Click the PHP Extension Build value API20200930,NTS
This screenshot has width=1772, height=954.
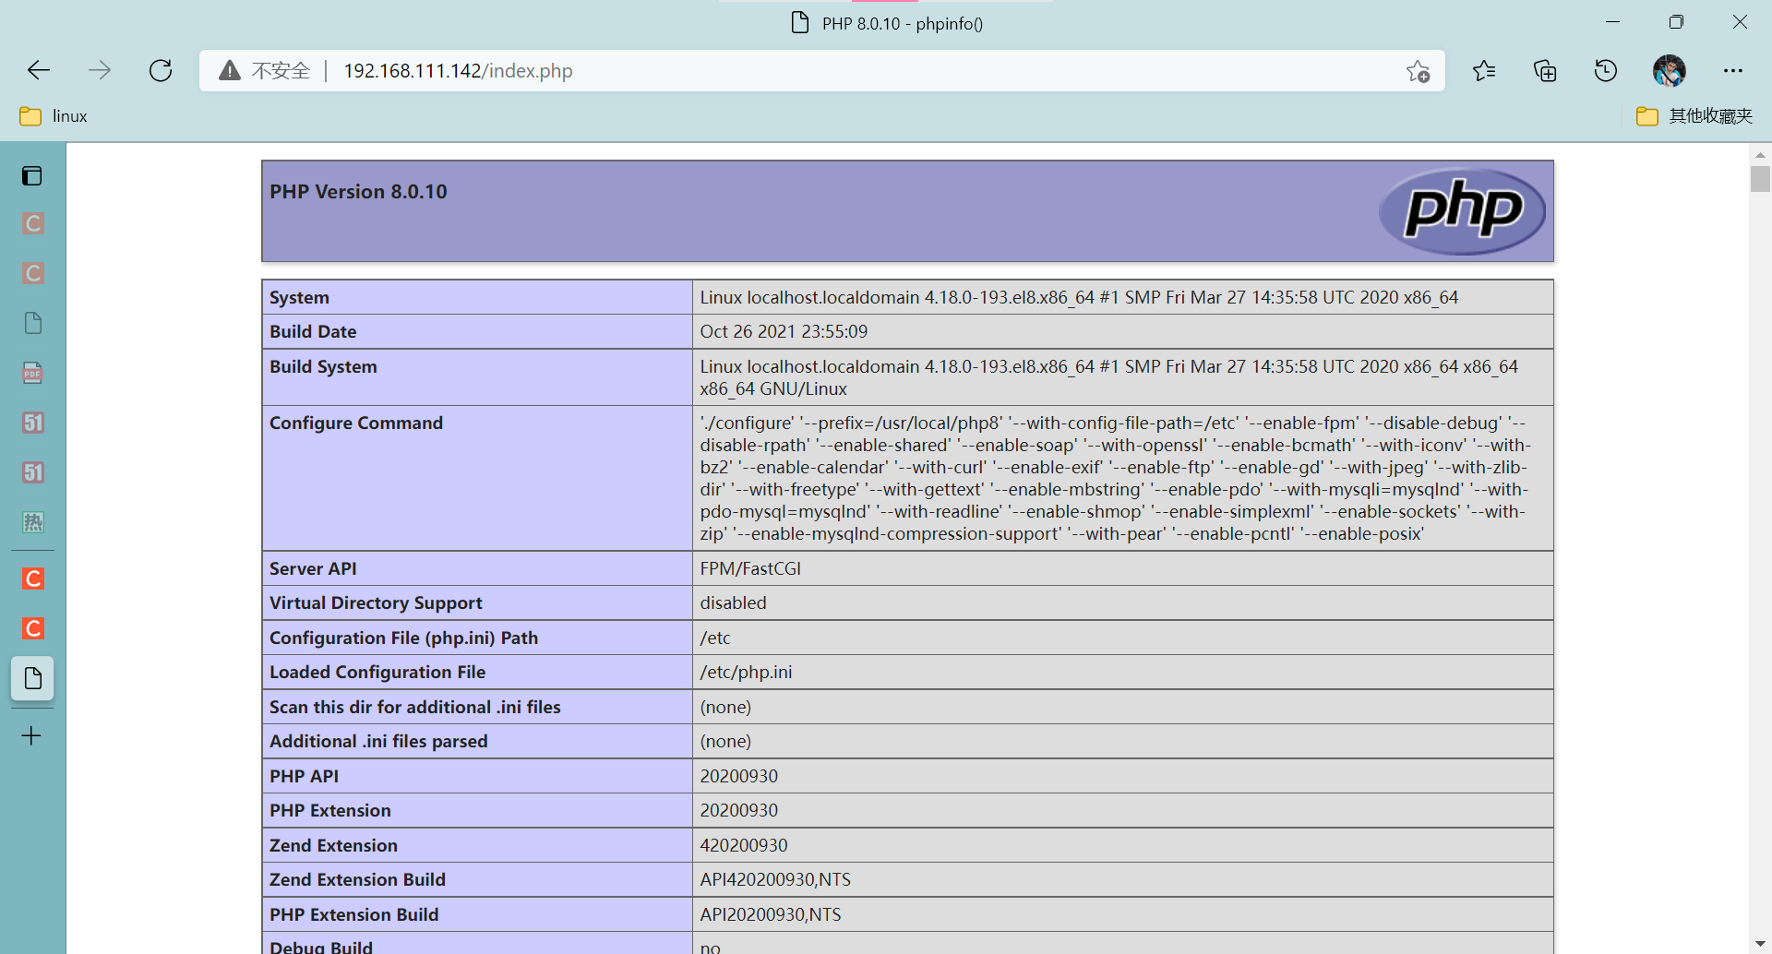point(771,914)
